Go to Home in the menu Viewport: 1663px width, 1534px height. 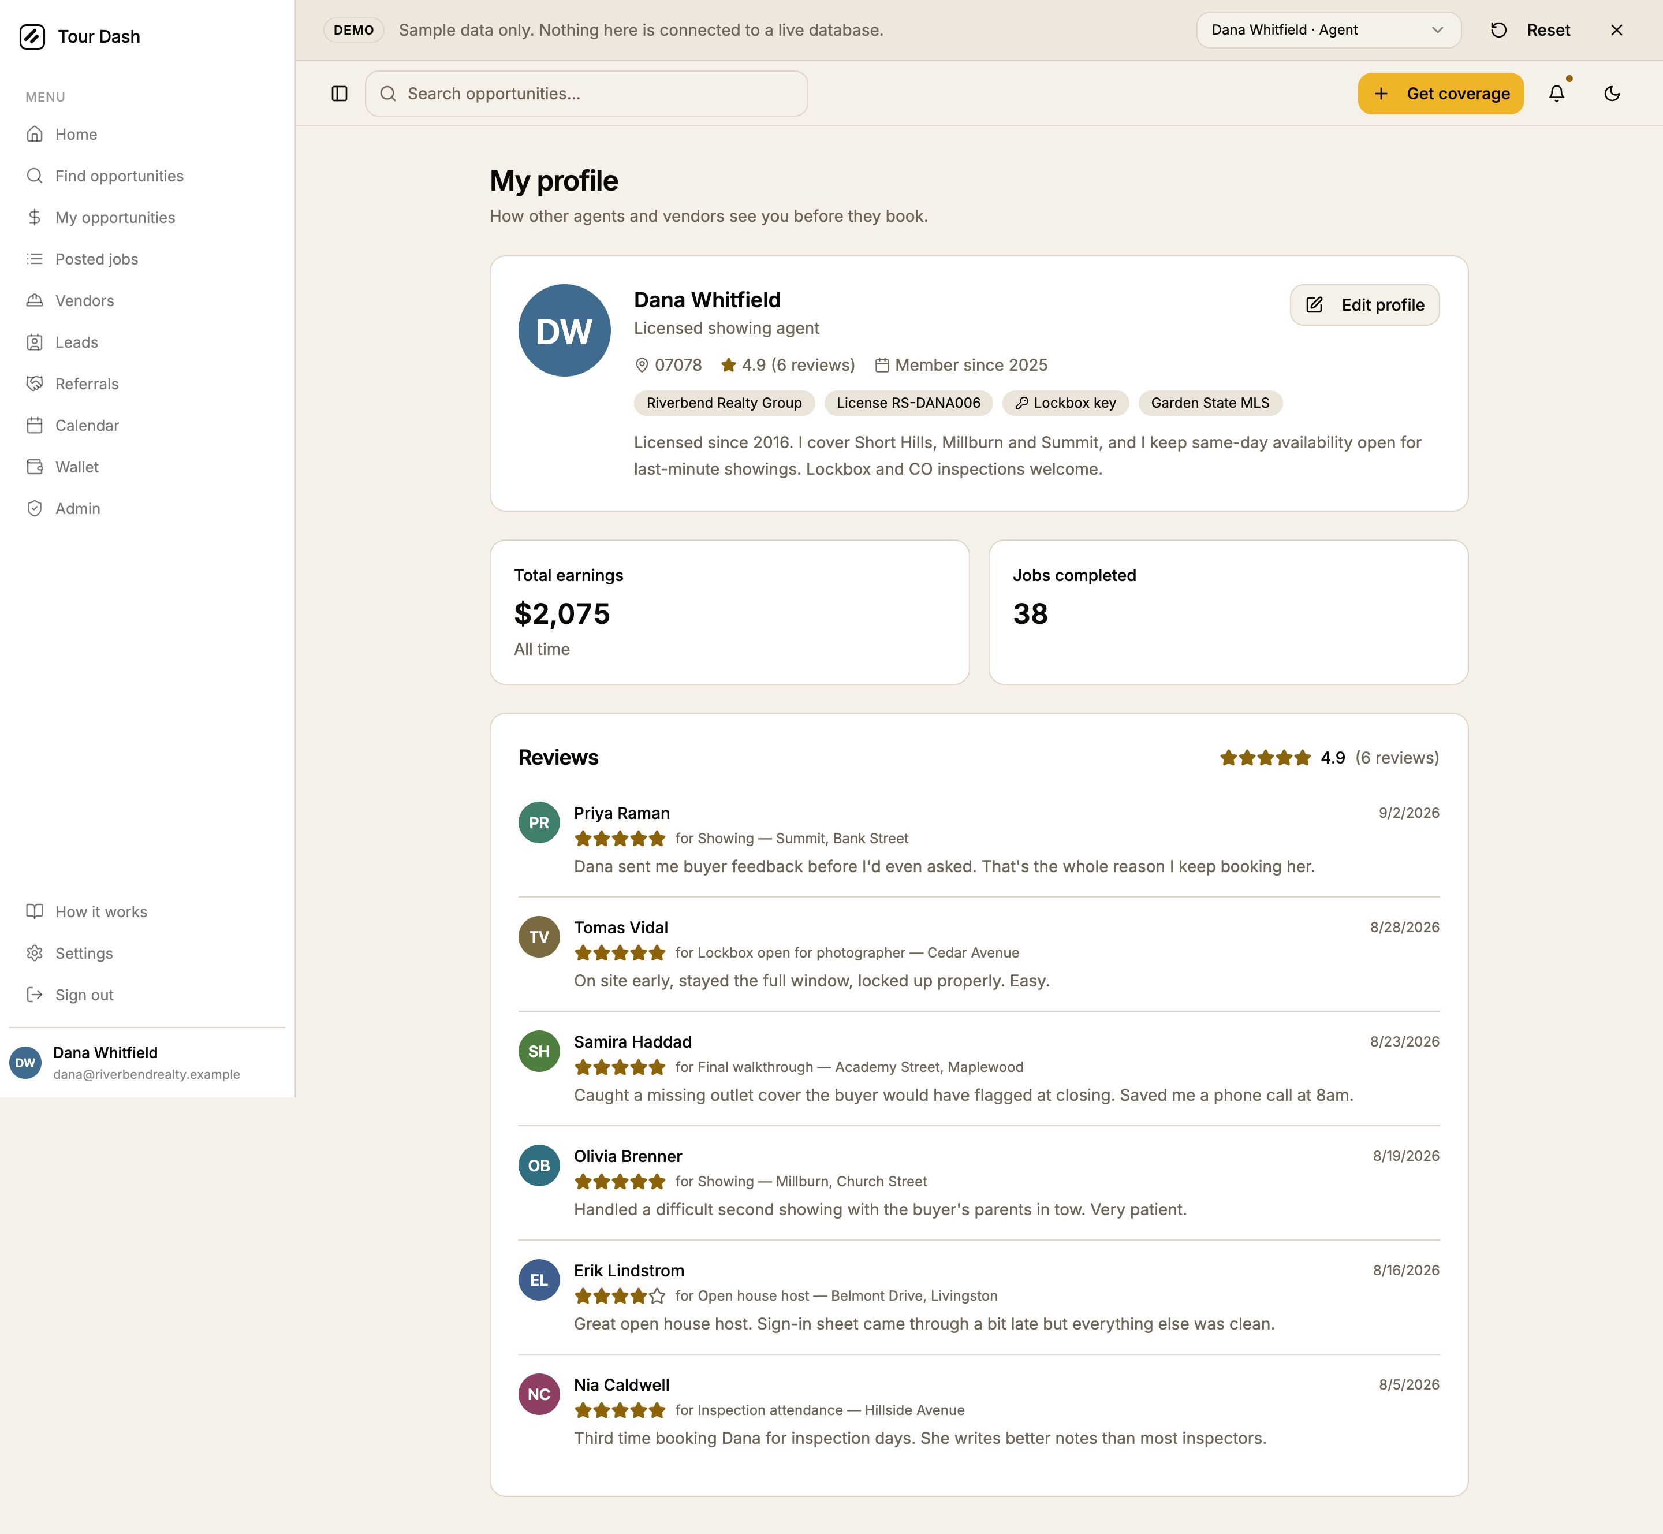pyautogui.click(x=148, y=135)
